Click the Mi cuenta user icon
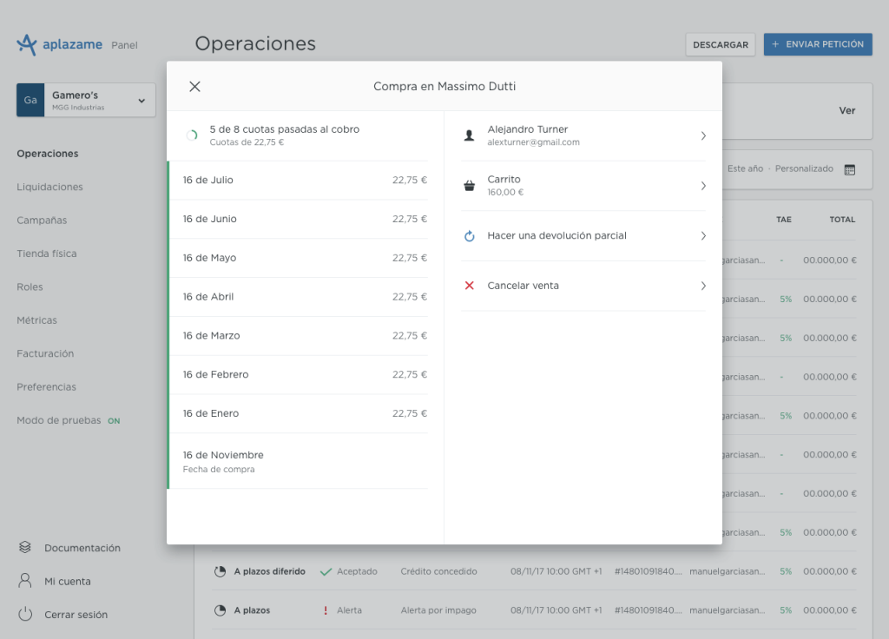Screen dimensions: 889x639 coord(25,581)
